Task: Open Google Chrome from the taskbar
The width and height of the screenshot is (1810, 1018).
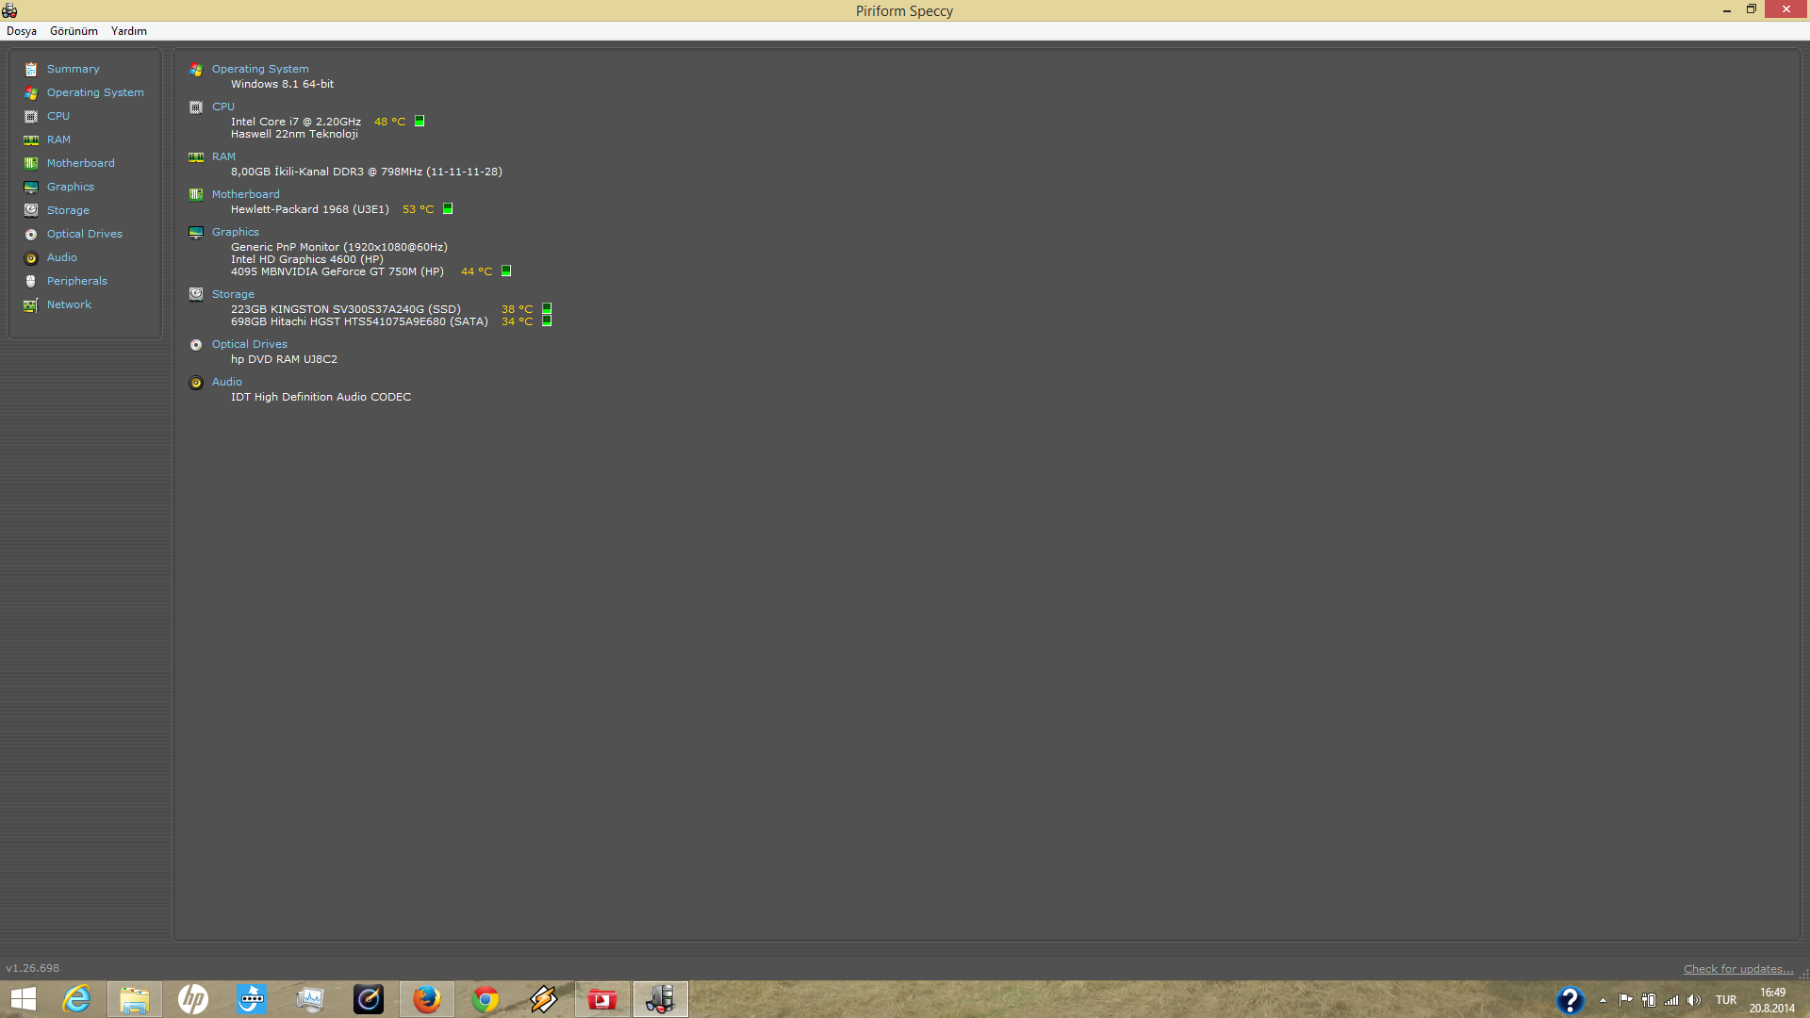Action: click(485, 999)
